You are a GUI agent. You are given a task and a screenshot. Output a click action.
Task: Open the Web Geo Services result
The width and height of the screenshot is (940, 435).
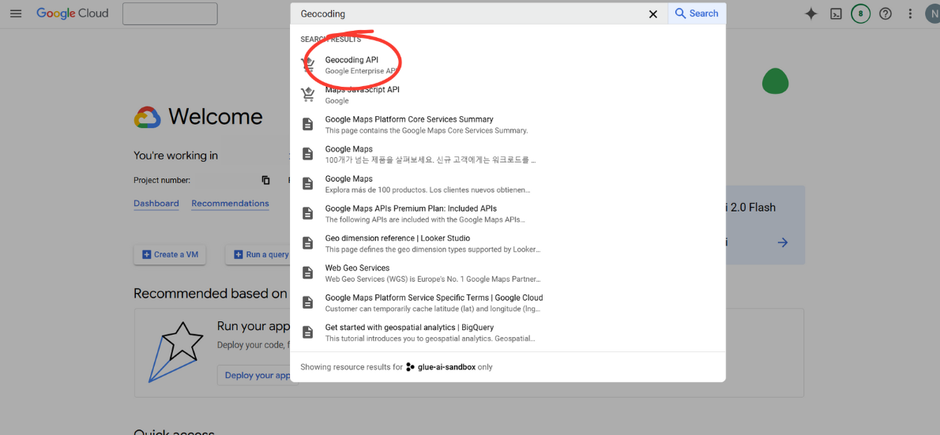508,272
